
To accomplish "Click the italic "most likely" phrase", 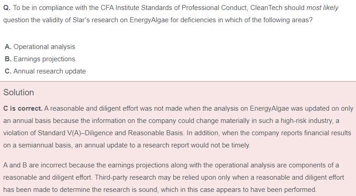I will (x=322, y=8).
